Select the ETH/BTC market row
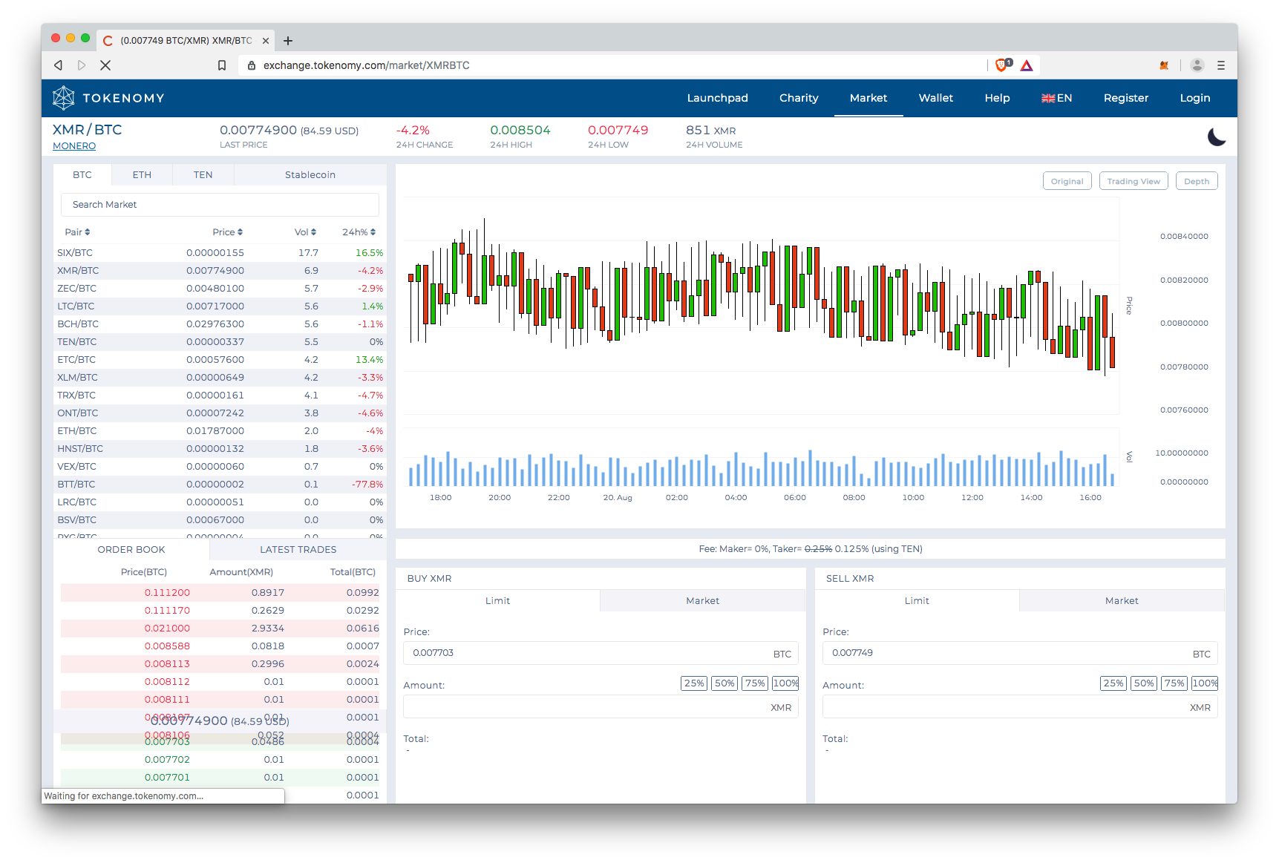Image resolution: width=1279 pixels, height=863 pixels. (x=220, y=431)
